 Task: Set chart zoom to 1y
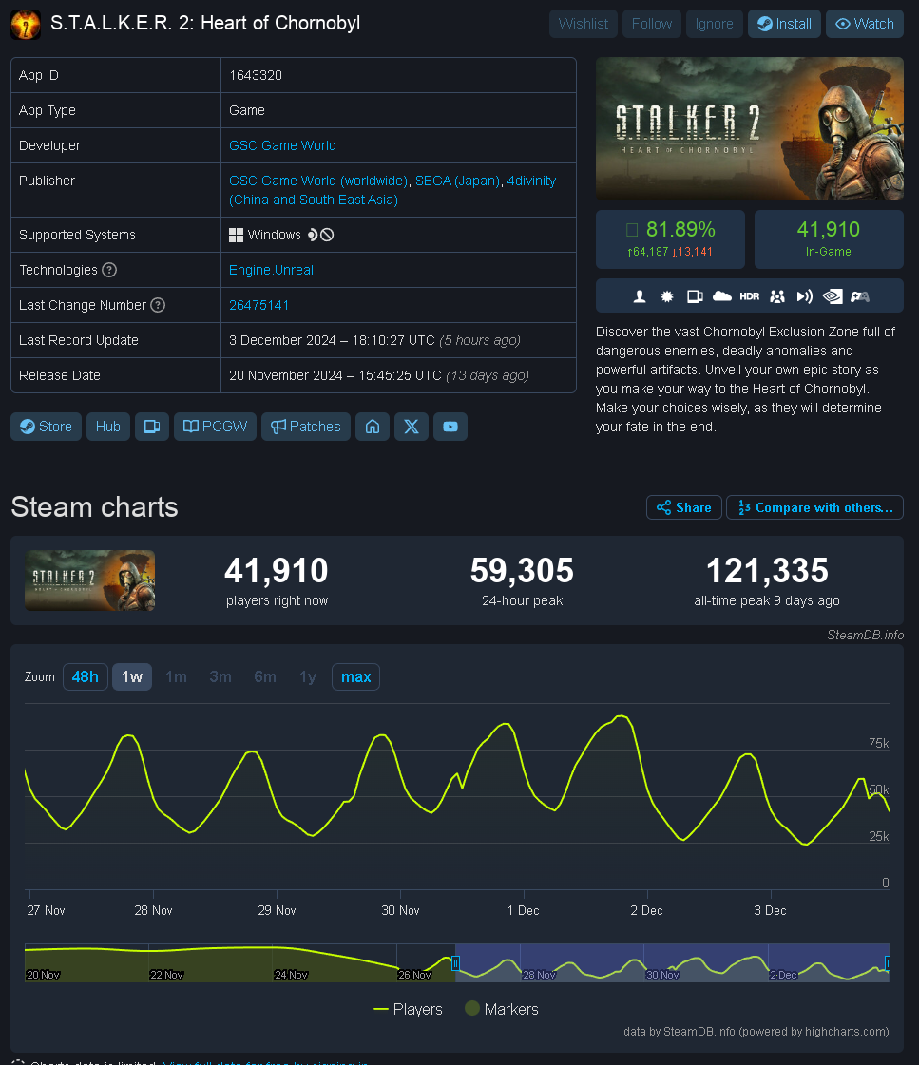[308, 677]
